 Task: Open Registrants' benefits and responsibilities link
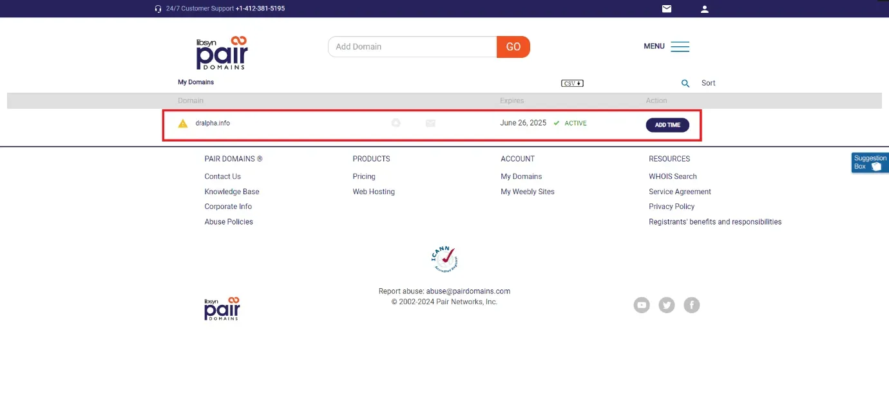click(715, 222)
